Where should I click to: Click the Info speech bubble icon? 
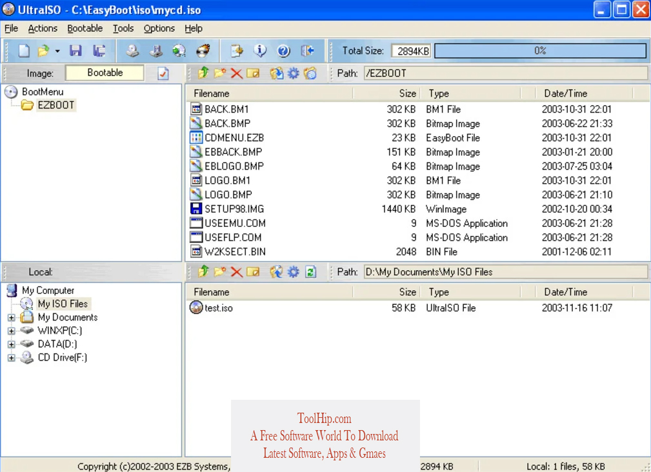(260, 50)
